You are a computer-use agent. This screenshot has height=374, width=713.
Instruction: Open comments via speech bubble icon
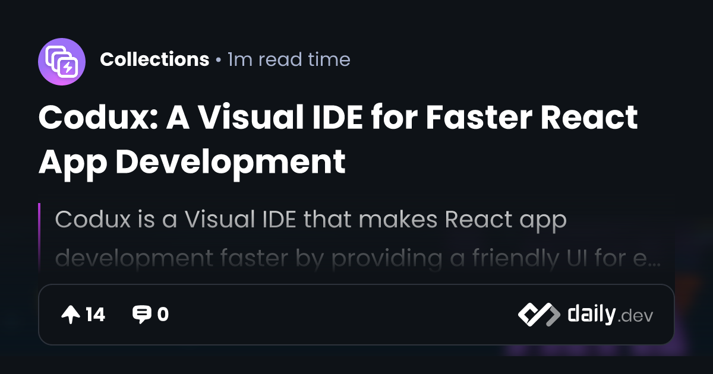141,315
